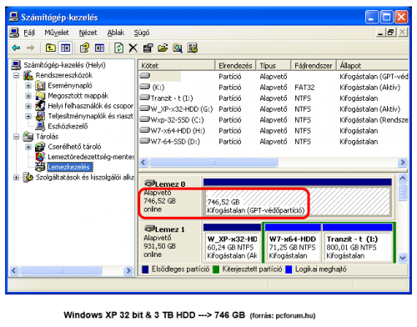The height and width of the screenshot is (327, 417).
Task: Click the Help toolbar icon with question mark
Action: pyautogui.click(x=84, y=48)
